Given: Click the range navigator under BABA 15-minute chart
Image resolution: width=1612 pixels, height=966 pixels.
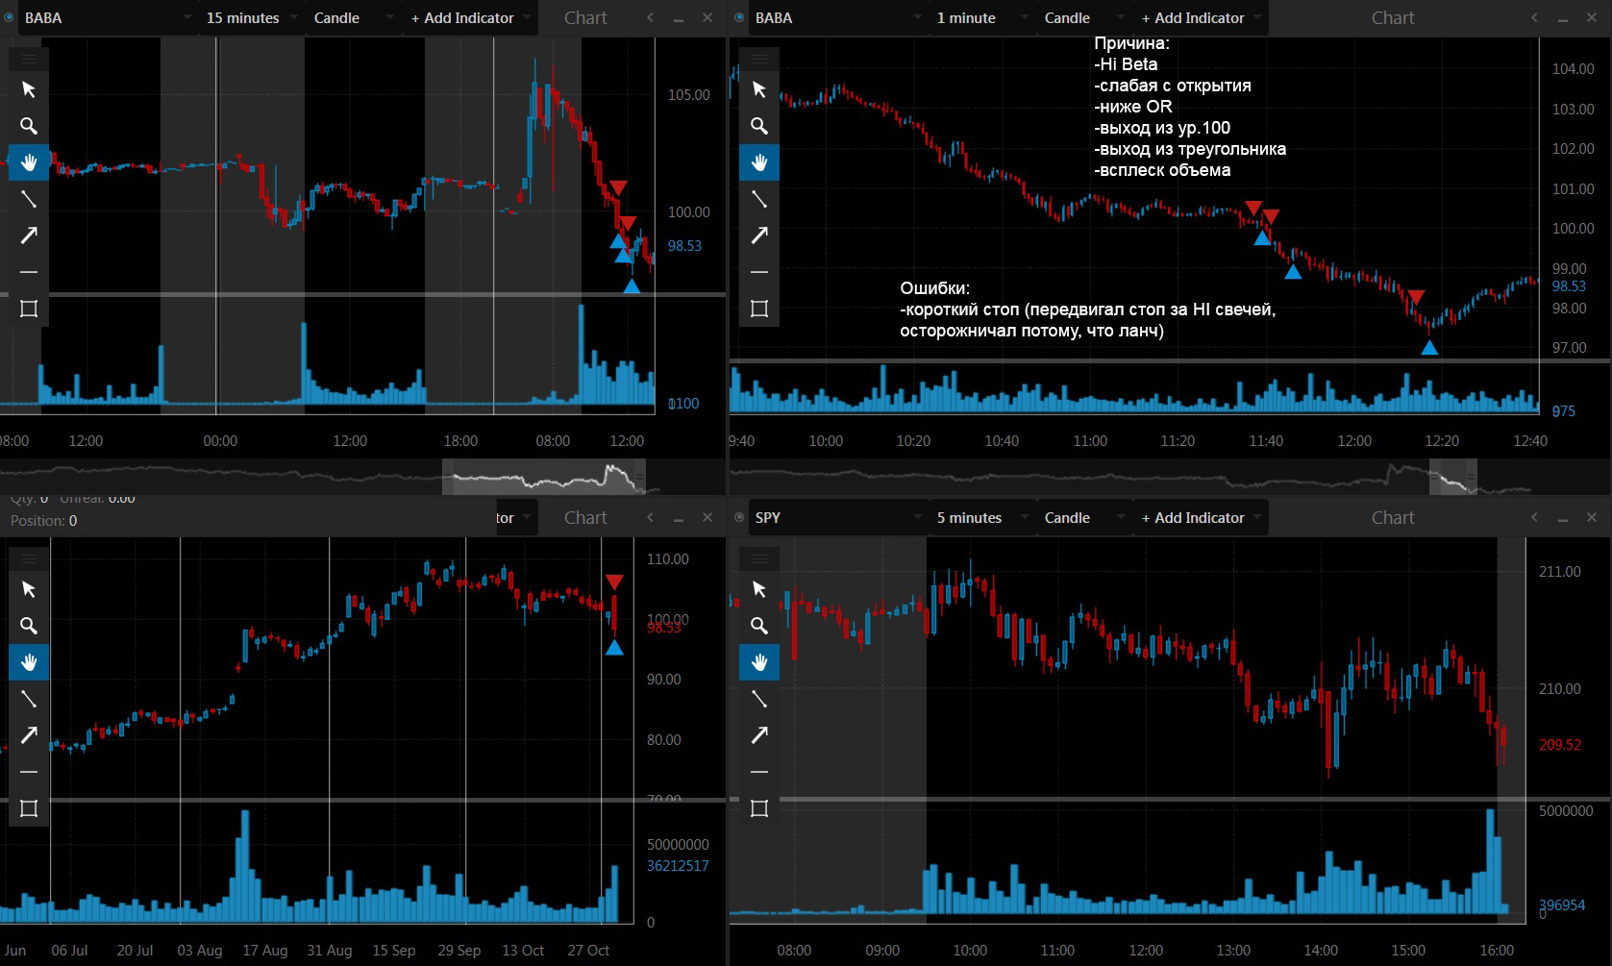Looking at the screenshot, I should coord(544,477).
